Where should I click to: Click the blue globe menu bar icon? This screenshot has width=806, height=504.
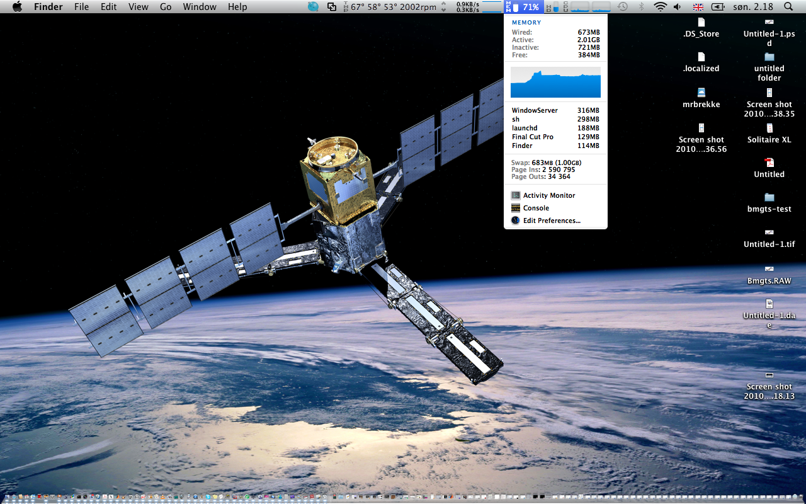[x=313, y=7]
